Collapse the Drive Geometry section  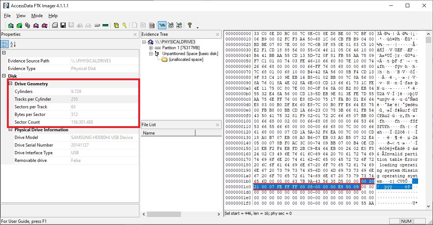[11, 84]
